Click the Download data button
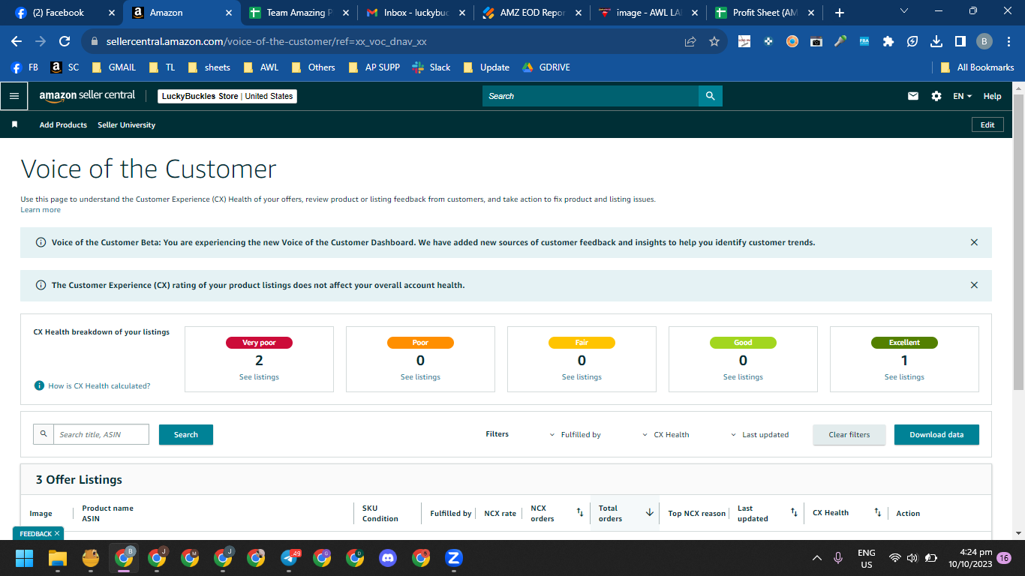 click(x=936, y=434)
